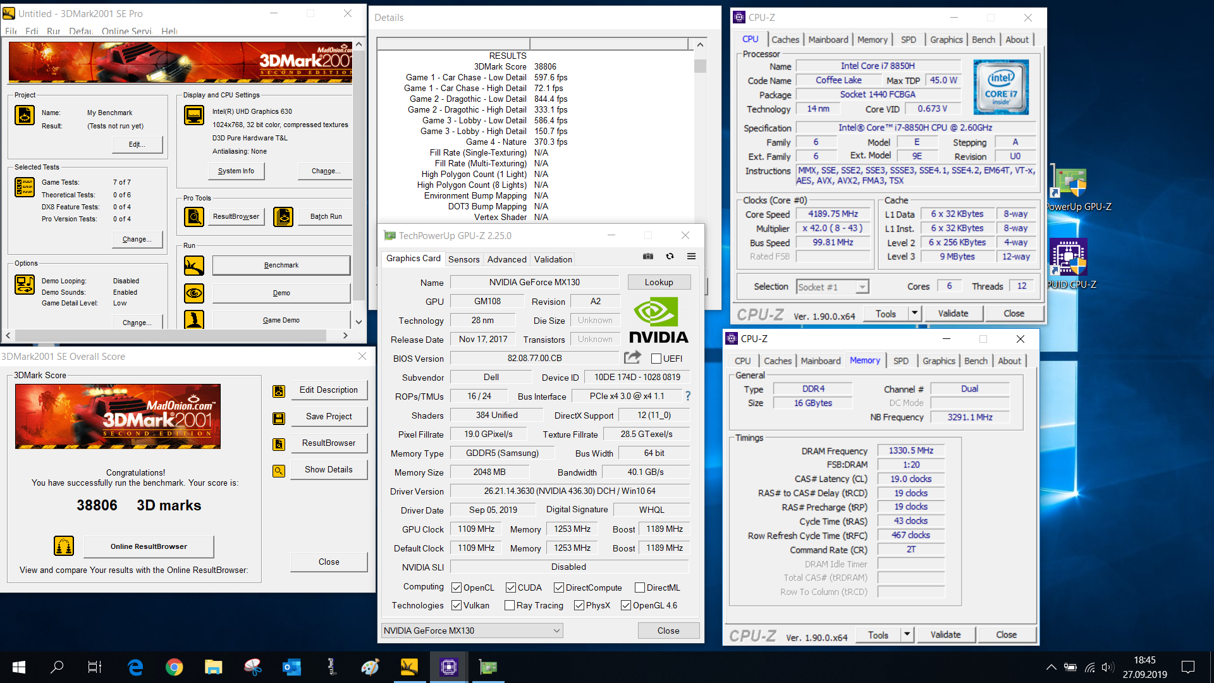Click the 3DMark window vertical scrollbar down arrow
Screen dimensions: 1214x683
click(359, 322)
